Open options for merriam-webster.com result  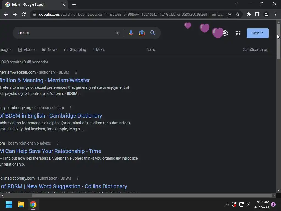76,72
